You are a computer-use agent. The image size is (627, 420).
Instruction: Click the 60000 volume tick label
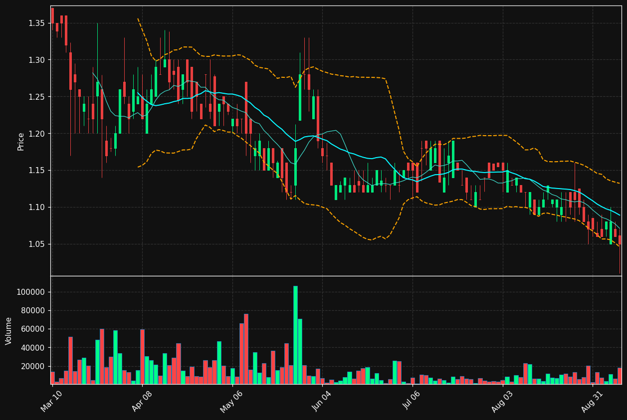click(x=33, y=329)
